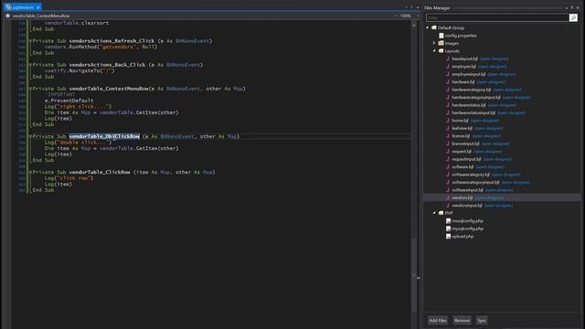585x329 pixels.
Task: Click the config.properties file icon
Action: (x=441, y=36)
